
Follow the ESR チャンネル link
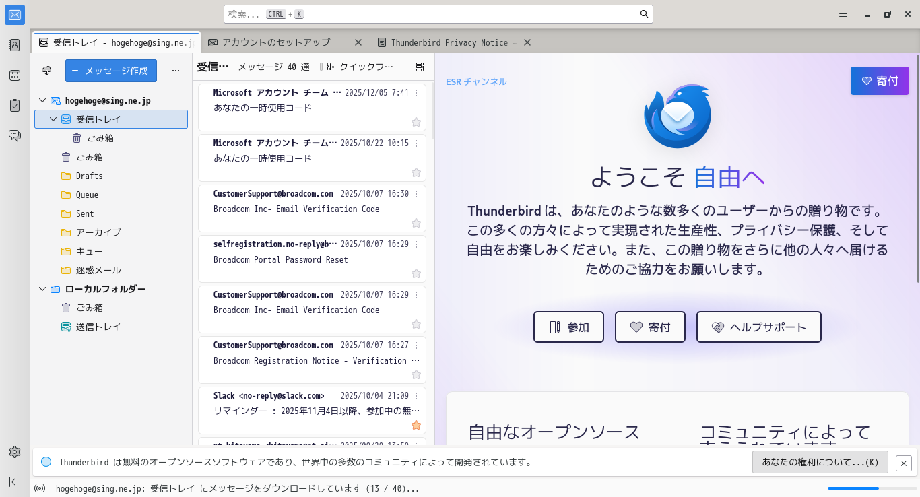[476, 81]
